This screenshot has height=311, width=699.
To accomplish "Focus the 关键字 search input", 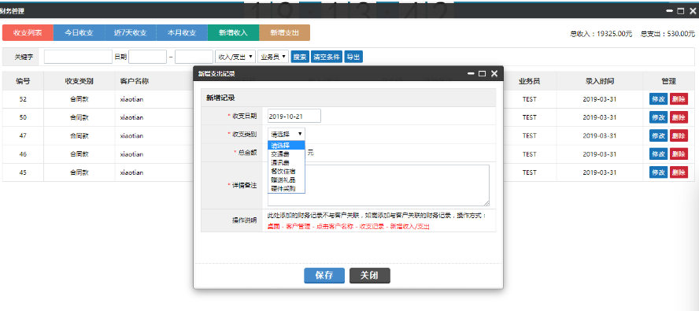I will [x=78, y=57].
